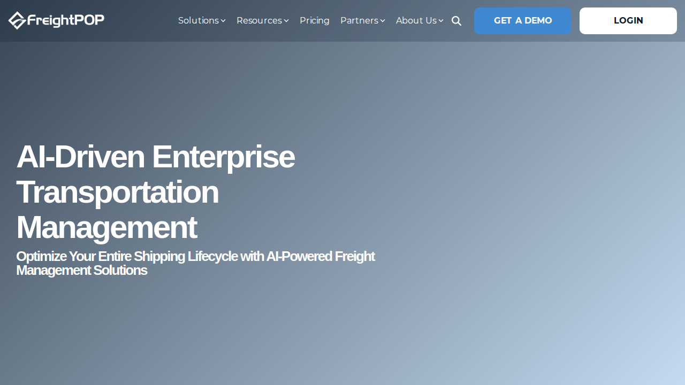Click the LOGIN button
The width and height of the screenshot is (685, 385).
coord(628,21)
